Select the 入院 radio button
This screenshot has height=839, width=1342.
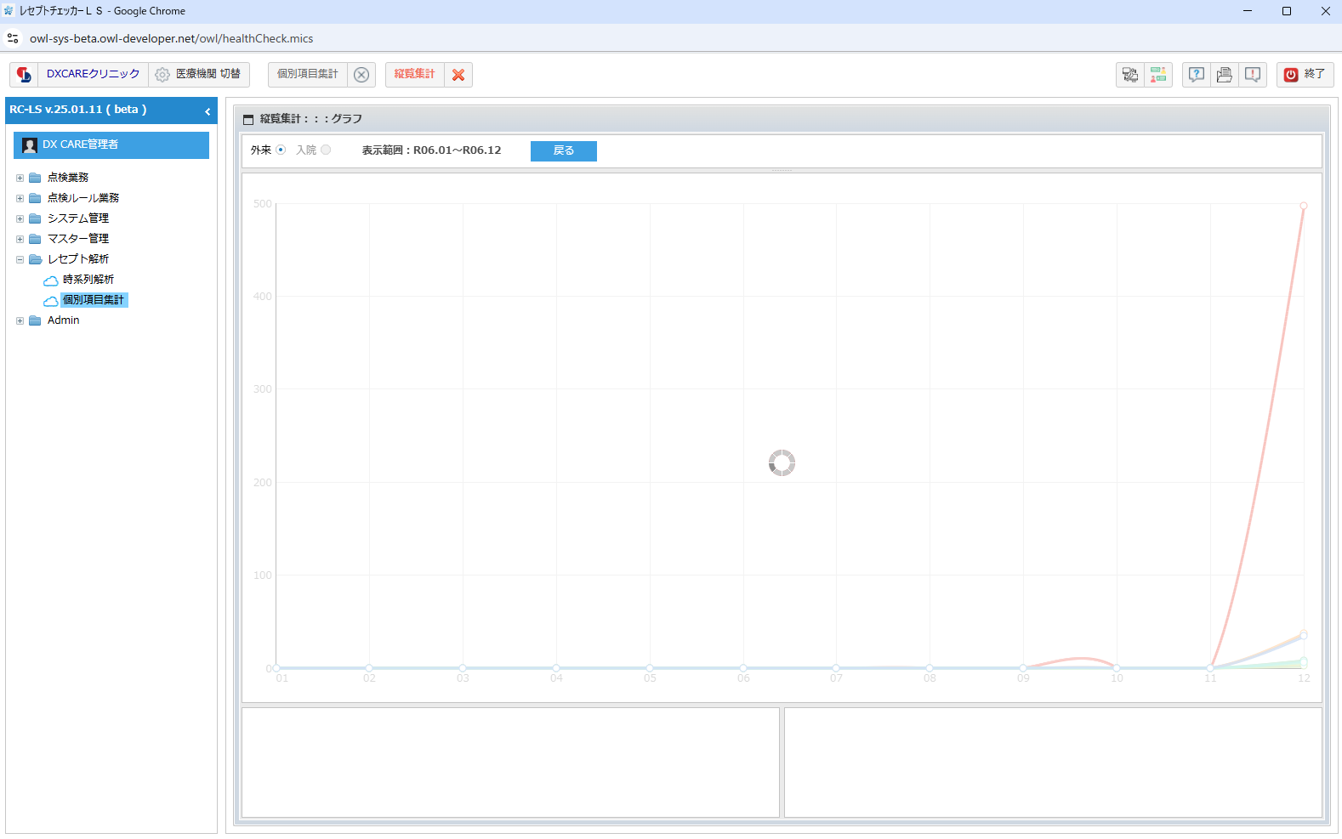click(326, 150)
